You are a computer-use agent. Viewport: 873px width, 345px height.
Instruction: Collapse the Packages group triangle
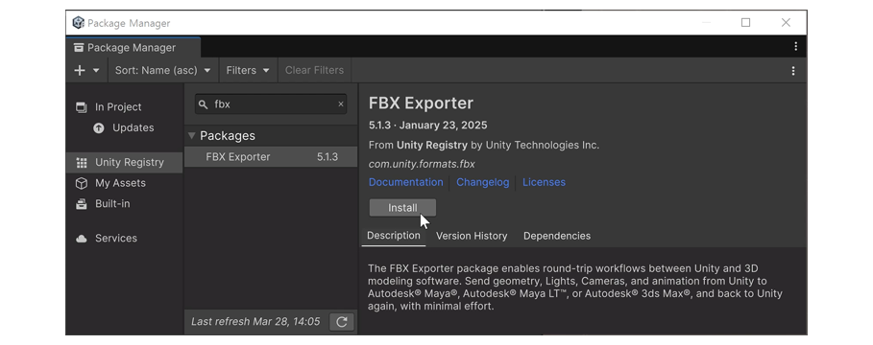tap(192, 135)
